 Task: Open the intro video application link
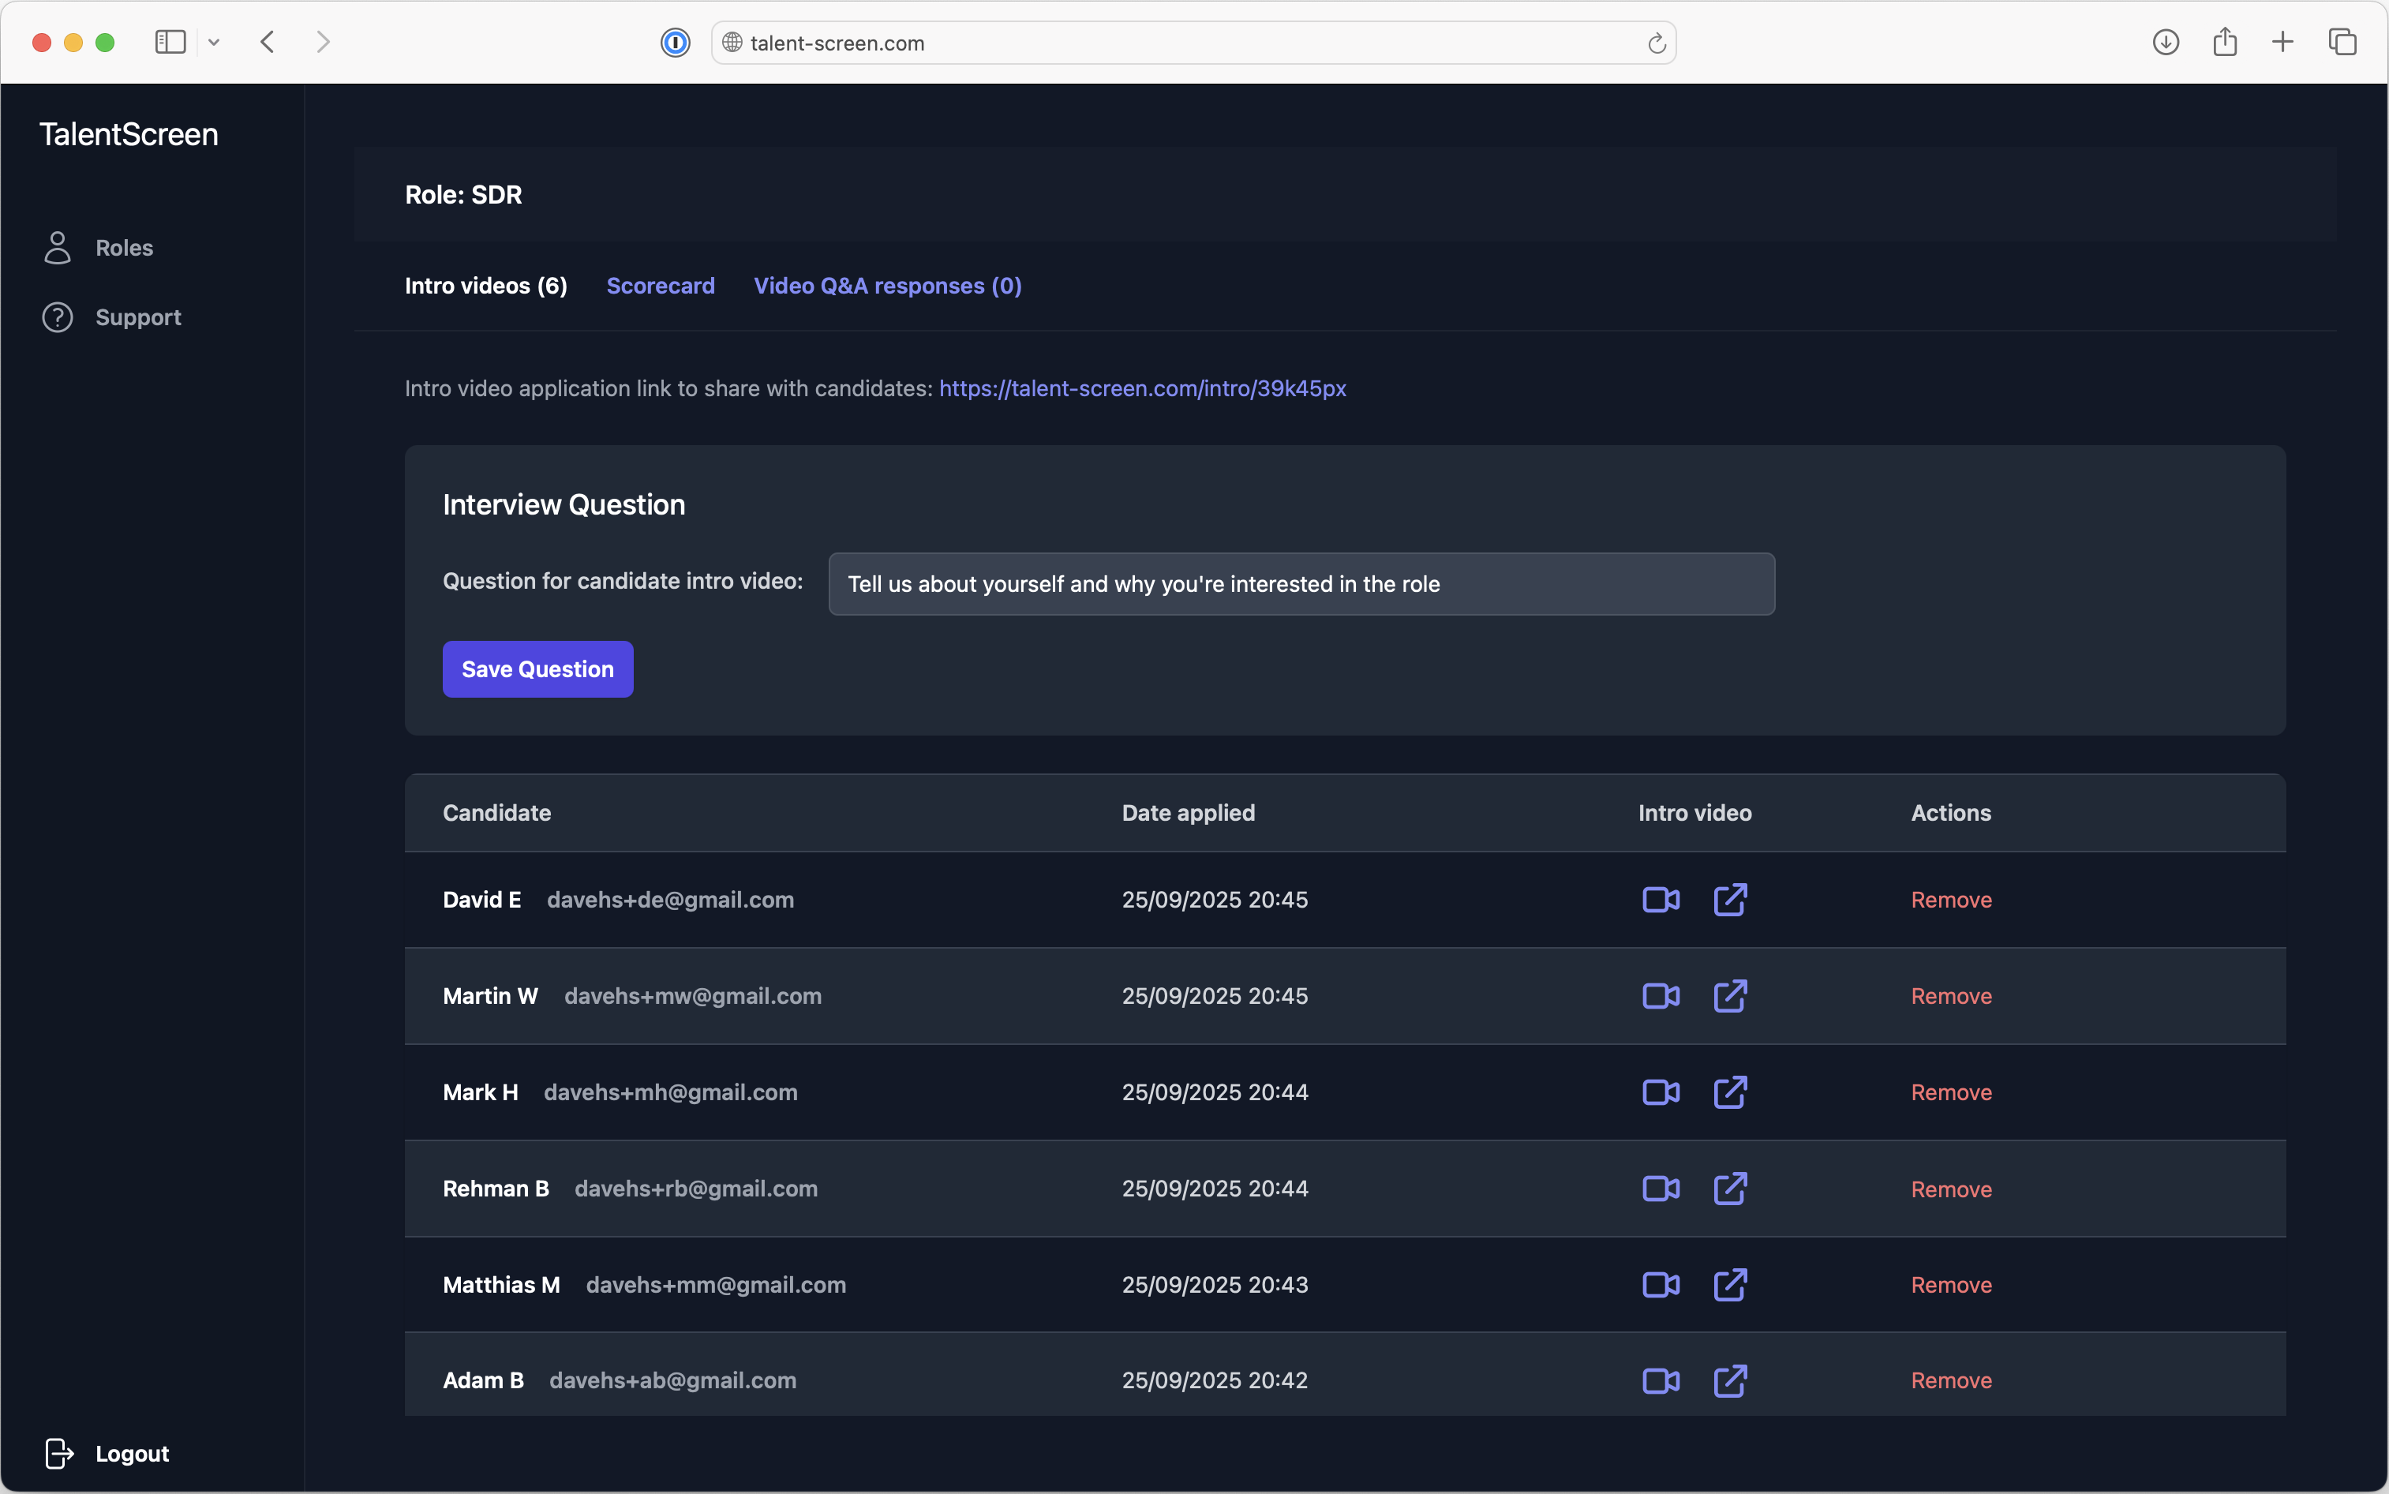point(1142,388)
